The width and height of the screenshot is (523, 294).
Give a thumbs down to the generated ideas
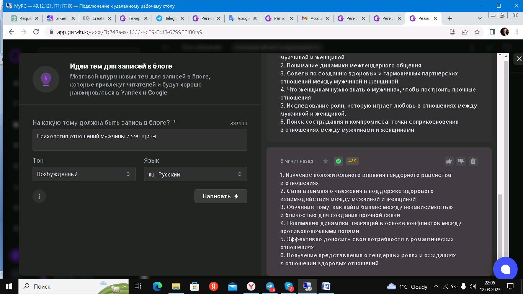pyautogui.click(x=461, y=161)
